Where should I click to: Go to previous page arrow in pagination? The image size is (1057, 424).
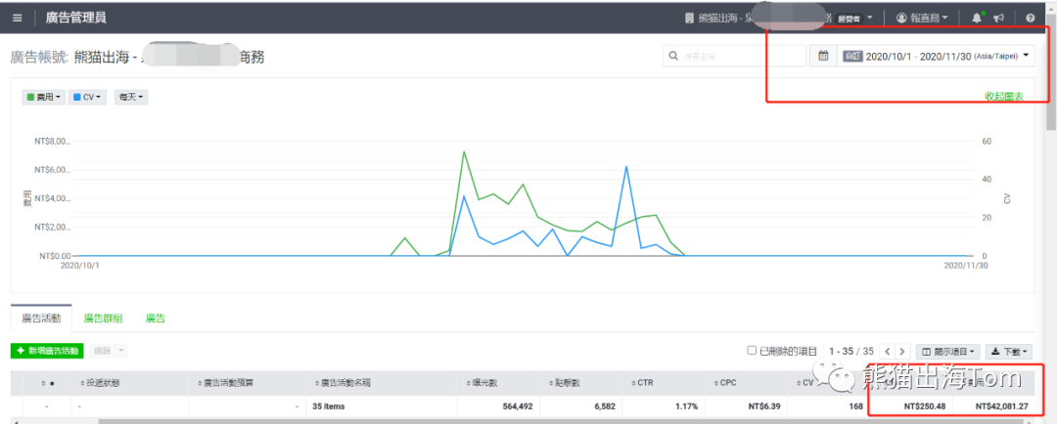click(x=887, y=352)
